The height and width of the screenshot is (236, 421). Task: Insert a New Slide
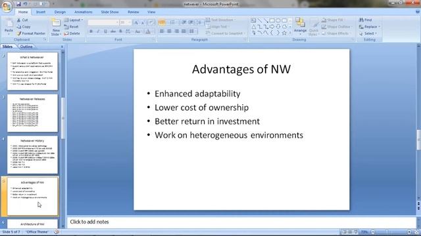click(56, 27)
